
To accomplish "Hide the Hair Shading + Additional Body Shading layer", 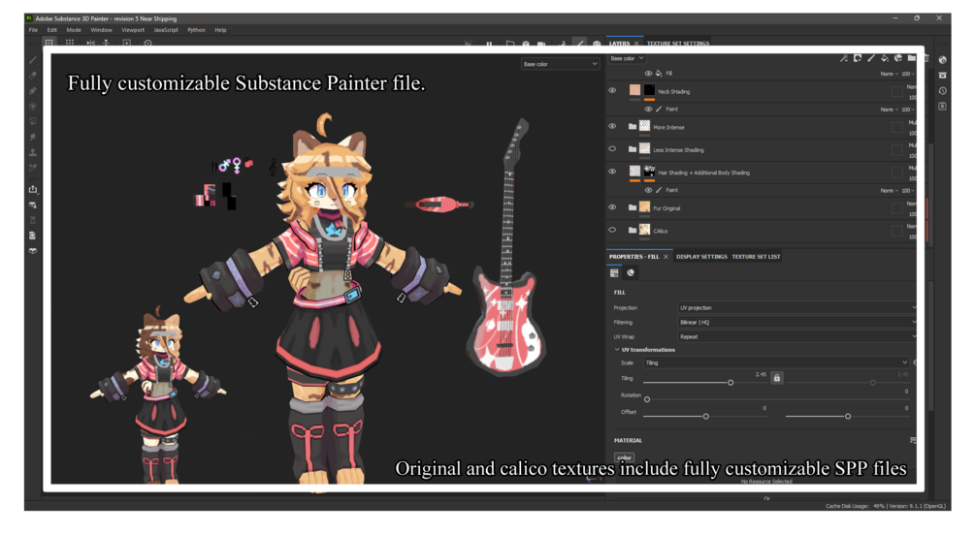I will pos(612,172).
